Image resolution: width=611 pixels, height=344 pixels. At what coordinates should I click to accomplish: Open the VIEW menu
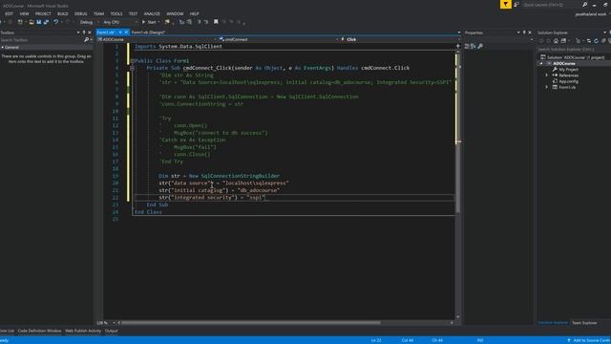[24, 13]
